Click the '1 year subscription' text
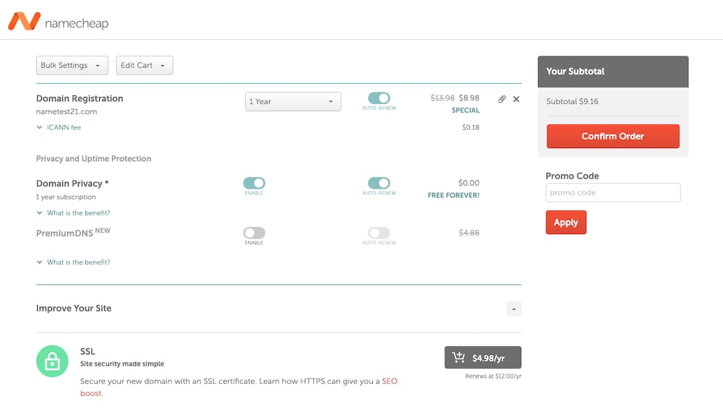 point(66,197)
